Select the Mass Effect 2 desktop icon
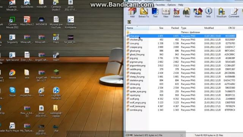 coord(27,21)
